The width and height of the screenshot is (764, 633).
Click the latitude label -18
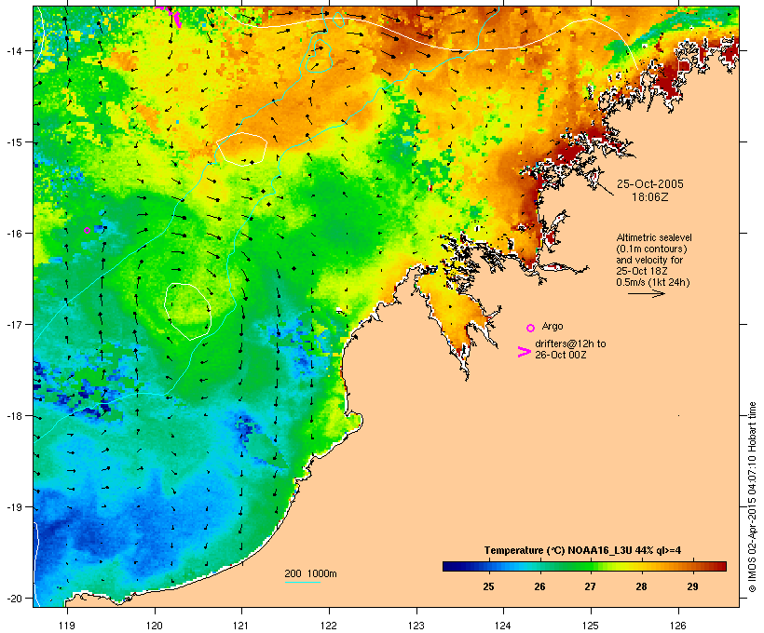tap(14, 416)
